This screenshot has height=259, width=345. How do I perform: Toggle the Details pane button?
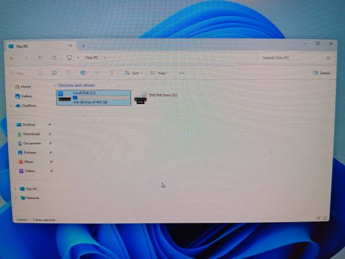[321, 73]
